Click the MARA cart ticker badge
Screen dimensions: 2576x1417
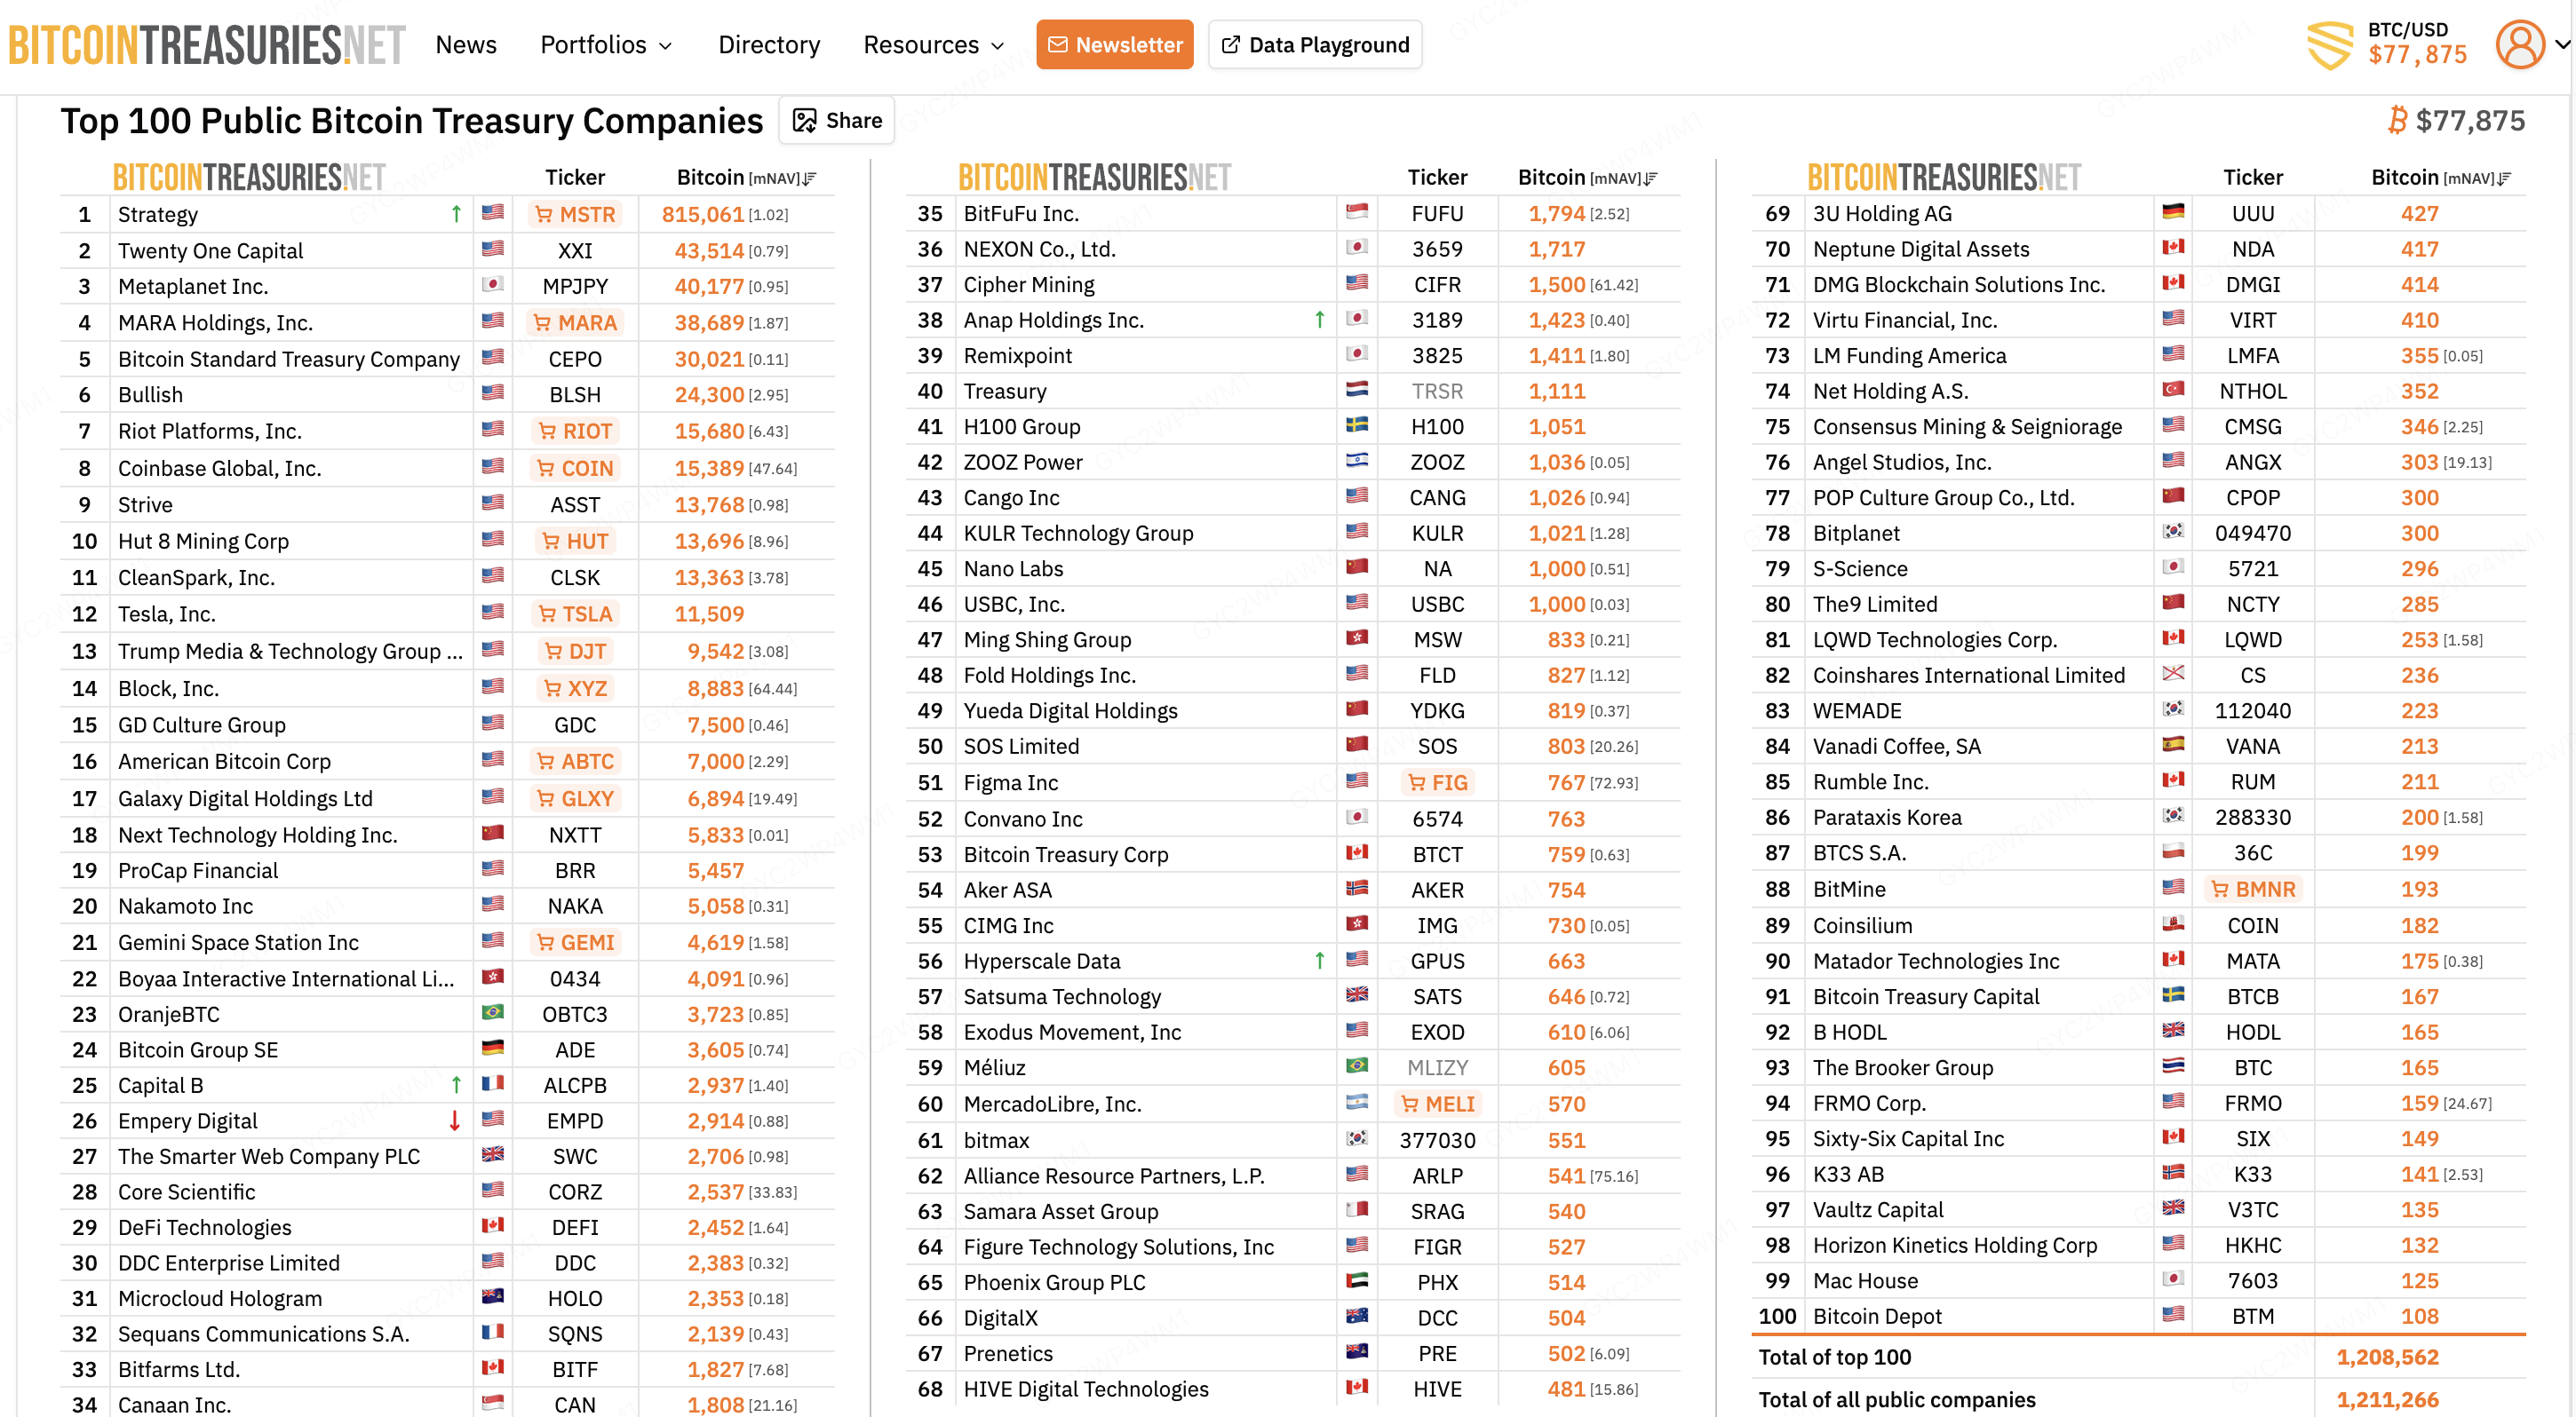click(x=575, y=321)
